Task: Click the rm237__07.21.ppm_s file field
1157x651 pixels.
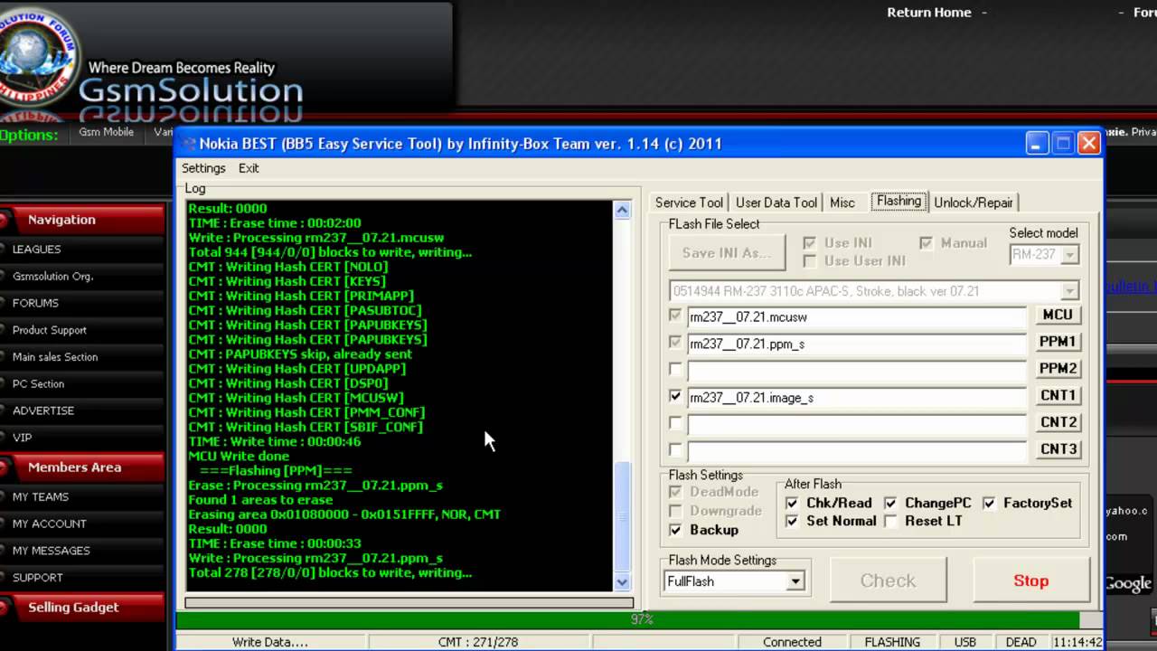Action: tap(857, 344)
